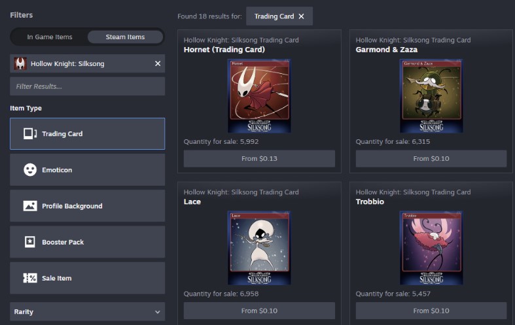
Task: Click the Hollow Knight: Silksong game icon
Action: point(20,63)
